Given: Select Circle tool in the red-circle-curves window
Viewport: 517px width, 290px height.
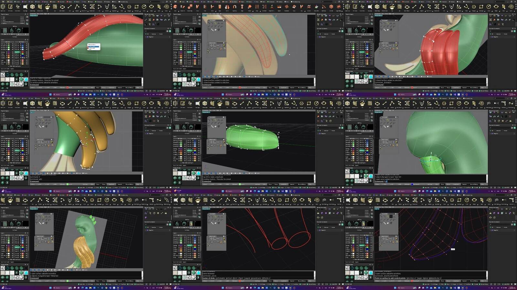Looking at the screenshot, I should (295, 200).
